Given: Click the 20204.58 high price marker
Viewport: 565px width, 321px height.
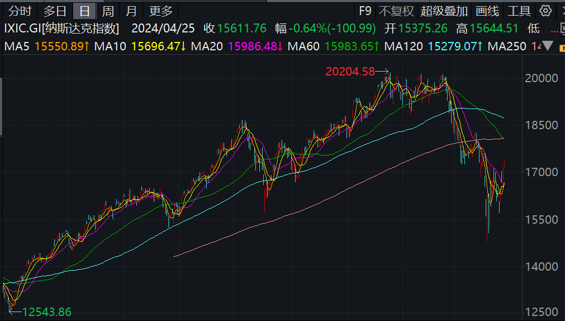Looking at the screenshot, I should tap(351, 71).
